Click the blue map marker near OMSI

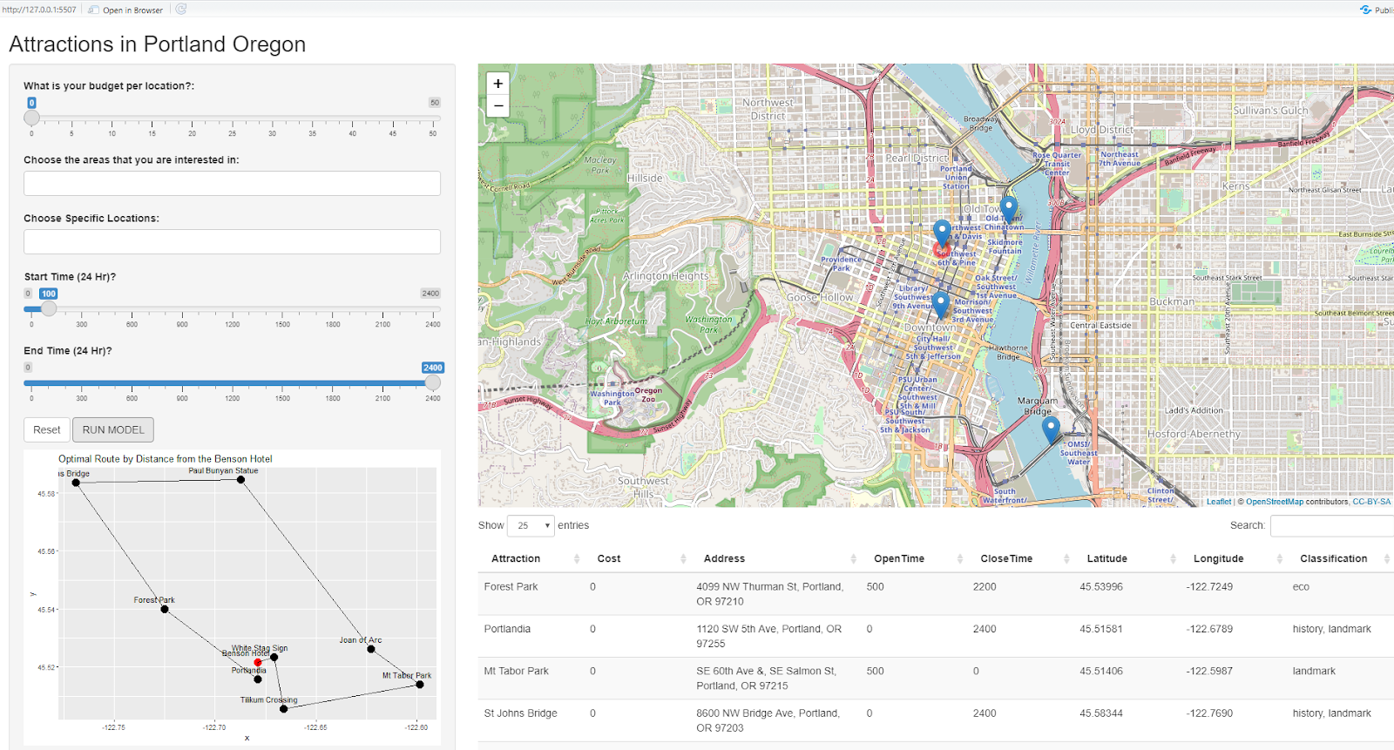tap(1051, 429)
